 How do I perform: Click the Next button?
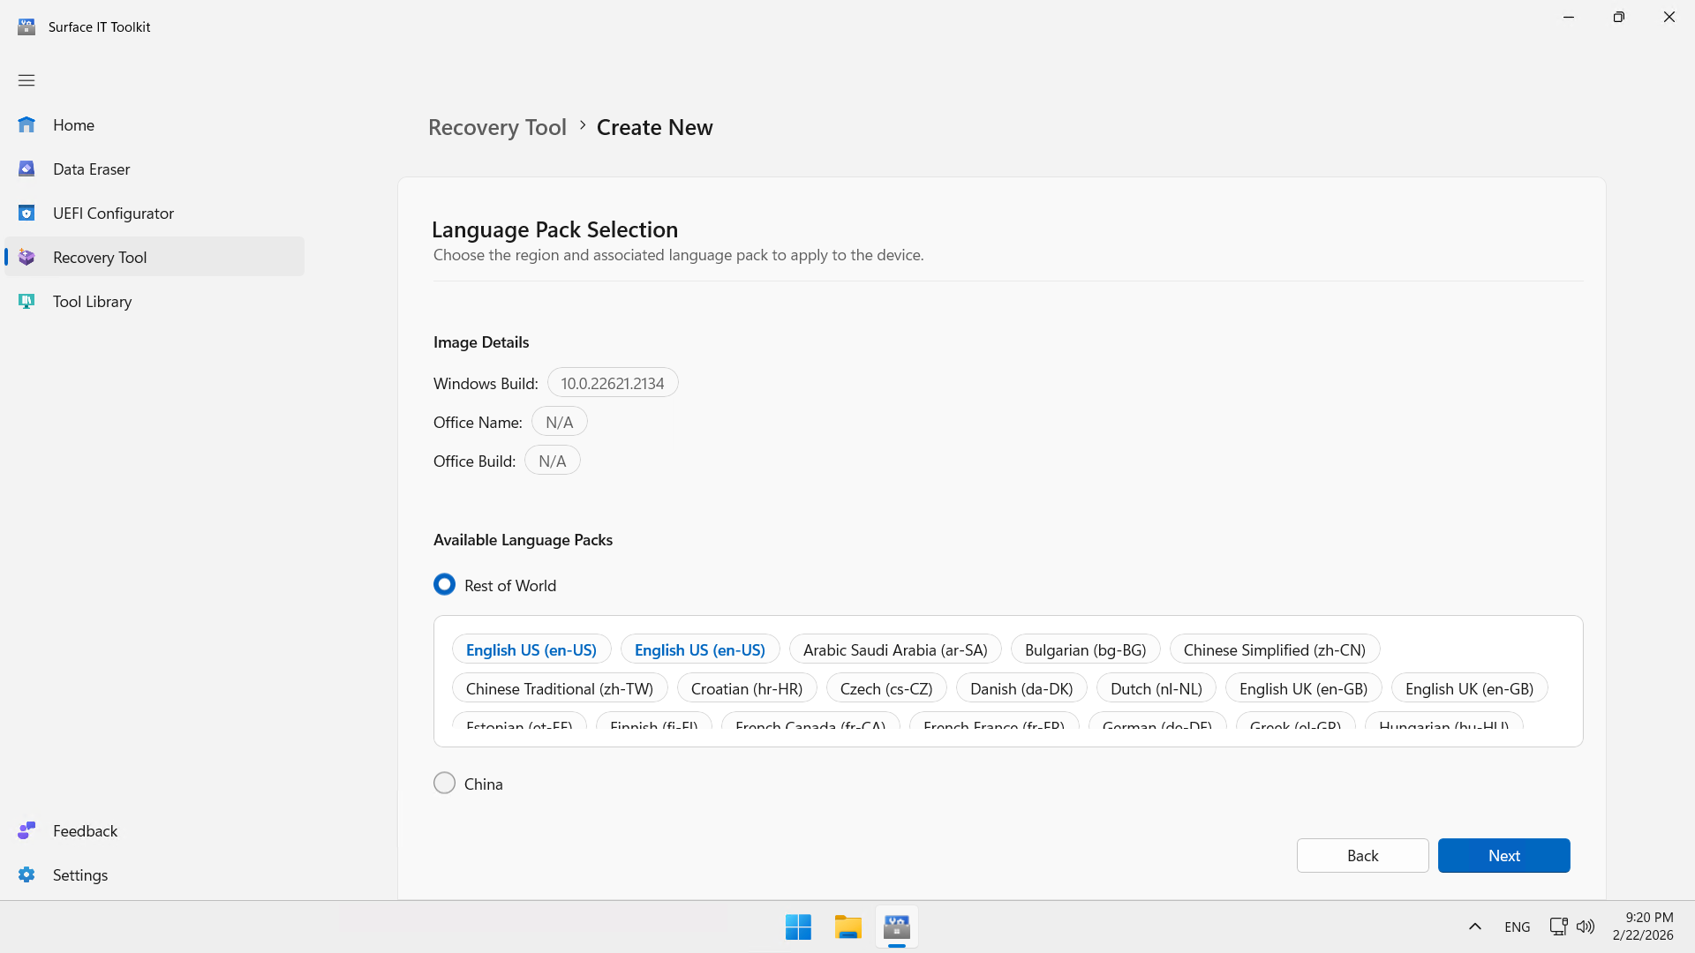1503,856
